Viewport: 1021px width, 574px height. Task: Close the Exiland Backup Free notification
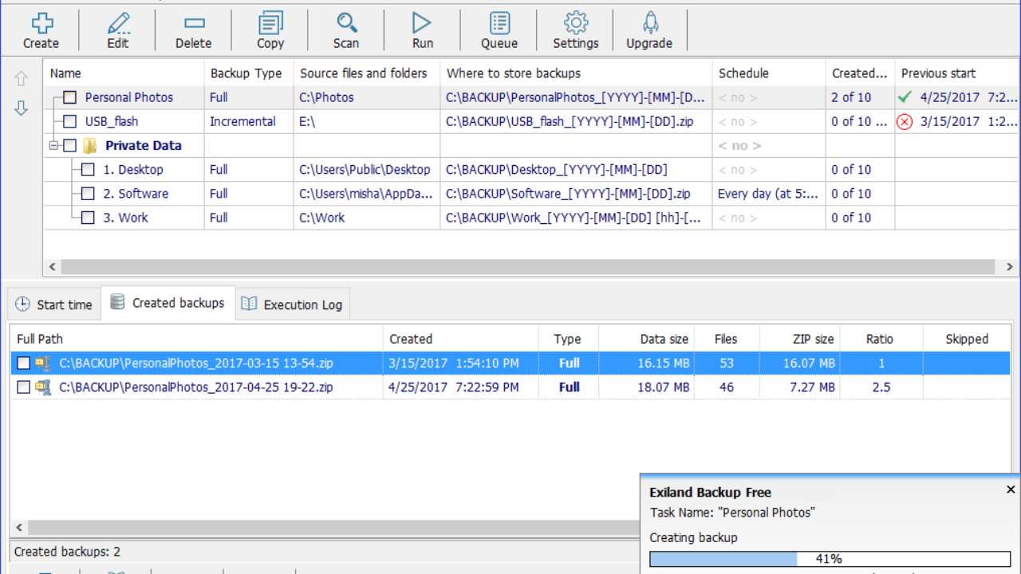[1011, 489]
